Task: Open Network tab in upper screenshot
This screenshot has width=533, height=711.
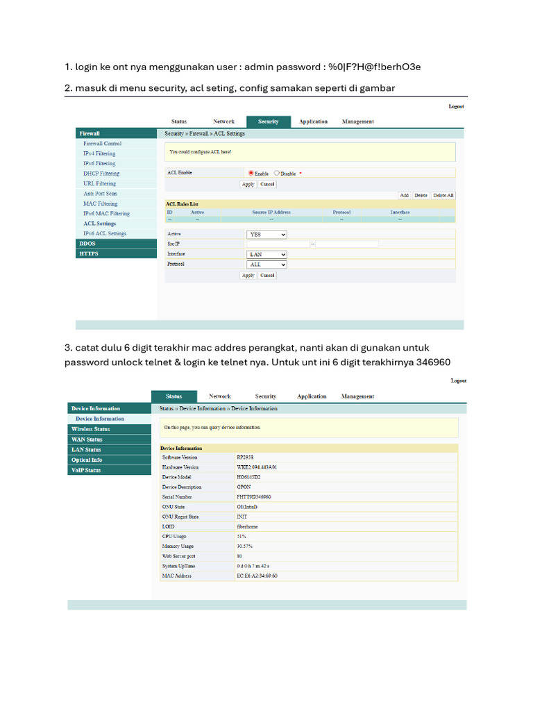Action: click(224, 122)
